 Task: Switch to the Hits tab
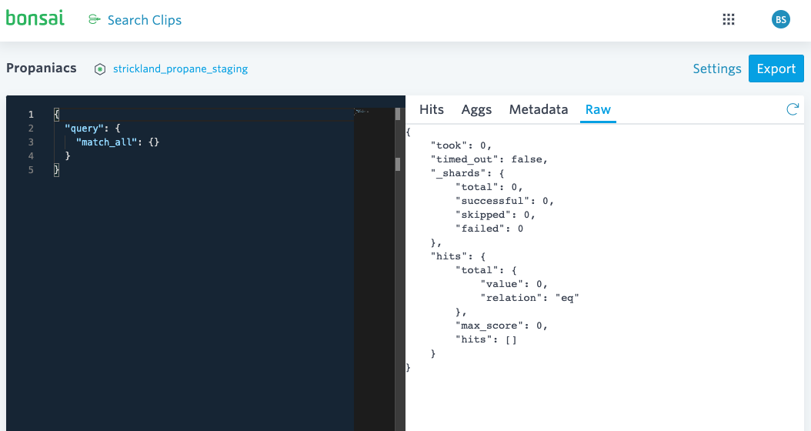432,109
